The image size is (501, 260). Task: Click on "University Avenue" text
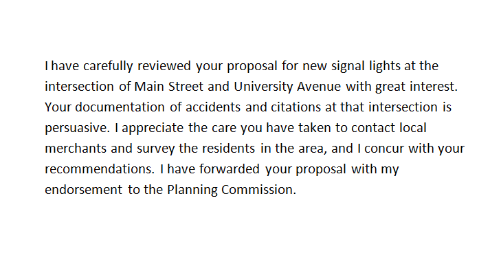(287, 87)
